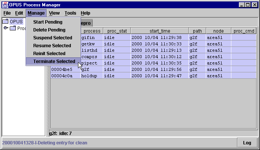Click the node column header
260x150 pixels.
pos(219,31)
